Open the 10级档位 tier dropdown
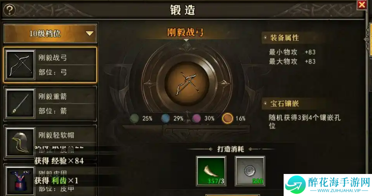Image resolution: width=372 pixels, height=196 pixels. (x=50, y=33)
